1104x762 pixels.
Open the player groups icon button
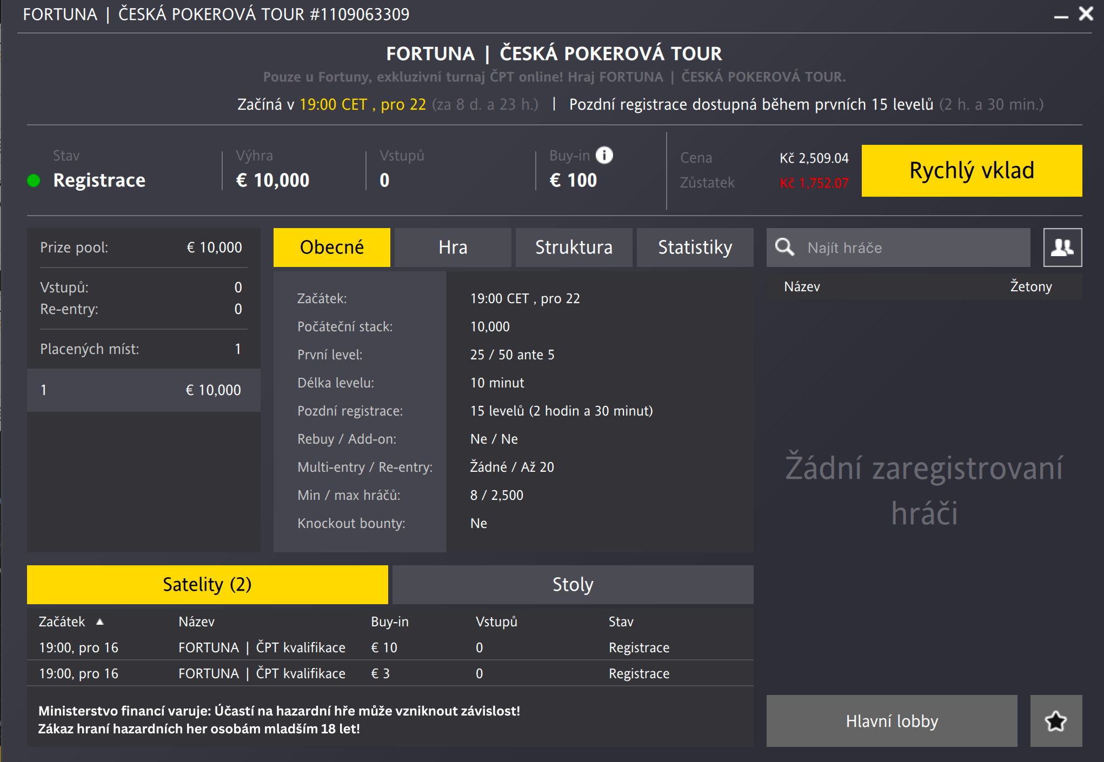pos(1062,248)
